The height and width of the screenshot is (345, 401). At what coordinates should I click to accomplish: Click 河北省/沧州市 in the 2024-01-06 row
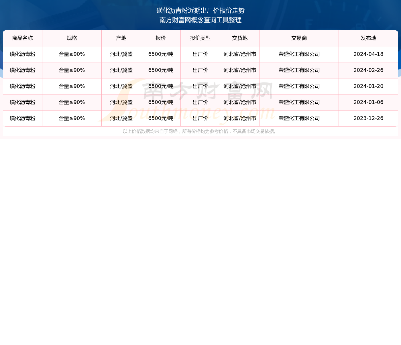[x=240, y=102]
